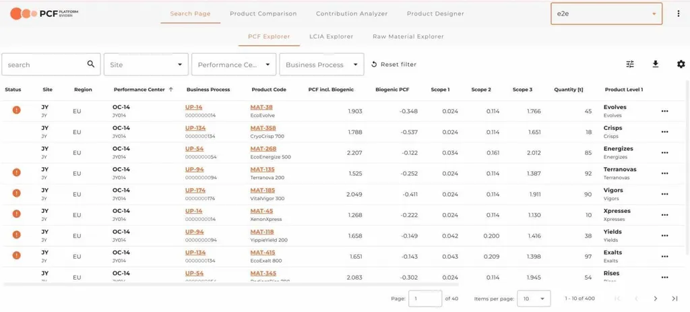Open row actions menu for Exalts row
The width and height of the screenshot is (690, 312).
coord(664,257)
